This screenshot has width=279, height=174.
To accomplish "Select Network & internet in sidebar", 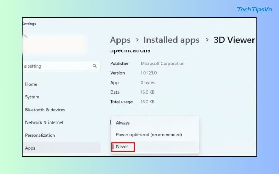I will click(44, 122).
